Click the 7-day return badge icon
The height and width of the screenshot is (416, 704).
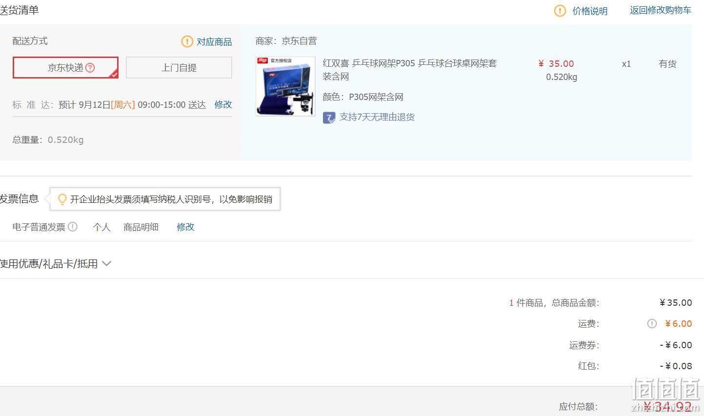point(329,118)
